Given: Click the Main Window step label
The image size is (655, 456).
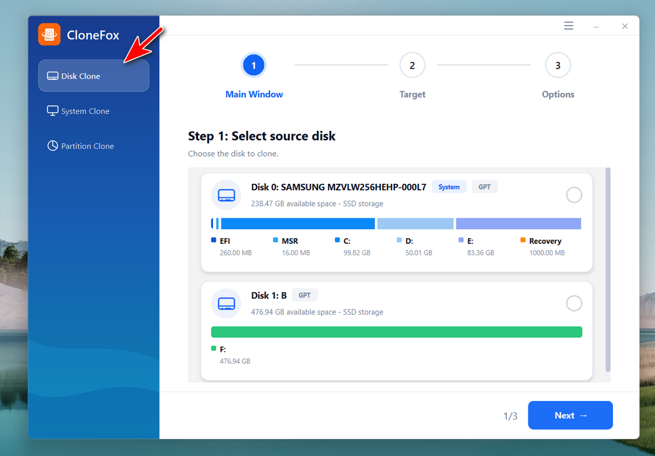Looking at the screenshot, I should tap(254, 94).
